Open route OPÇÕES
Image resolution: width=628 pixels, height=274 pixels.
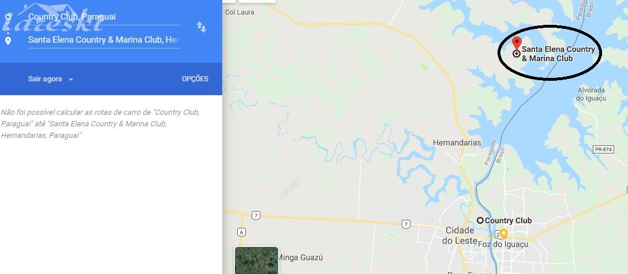(195, 79)
